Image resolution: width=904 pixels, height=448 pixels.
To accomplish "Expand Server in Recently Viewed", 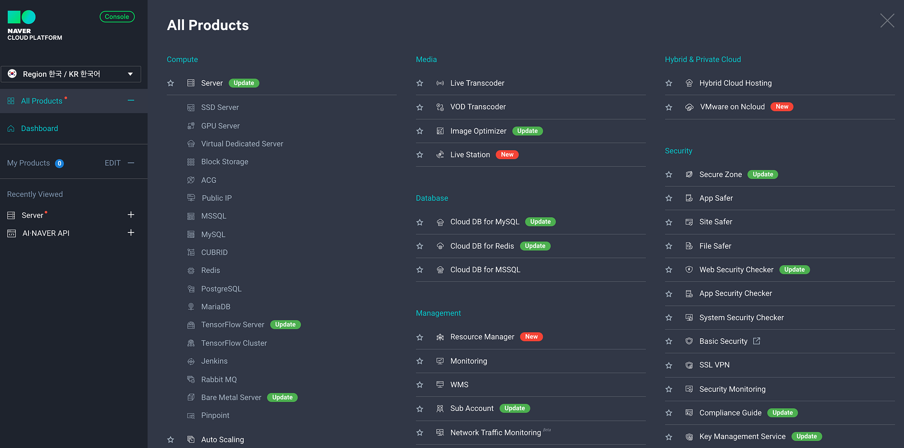I will pyautogui.click(x=131, y=215).
